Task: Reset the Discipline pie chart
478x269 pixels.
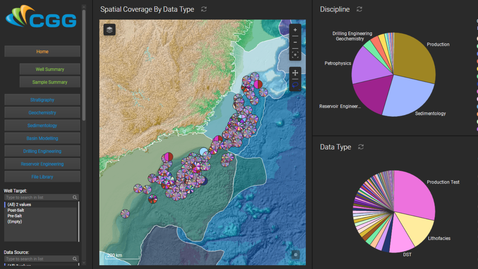Action: pos(359,9)
